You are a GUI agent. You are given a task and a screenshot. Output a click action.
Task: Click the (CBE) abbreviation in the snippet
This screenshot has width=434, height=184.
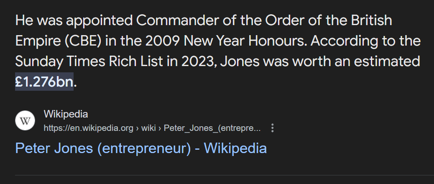coord(83,41)
